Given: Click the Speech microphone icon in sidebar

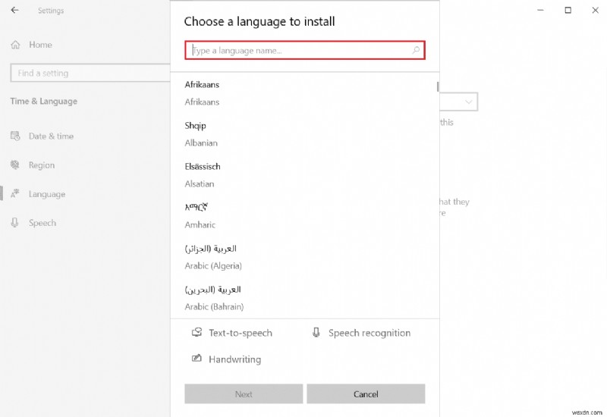Looking at the screenshot, I should pos(14,223).
